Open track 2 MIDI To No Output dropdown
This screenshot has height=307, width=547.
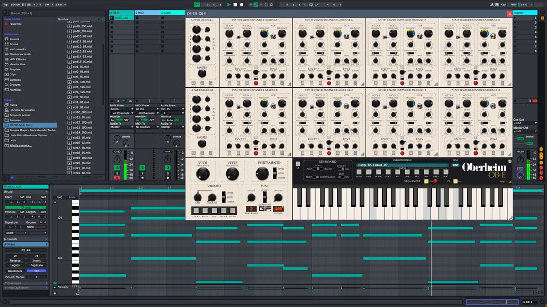147,127
